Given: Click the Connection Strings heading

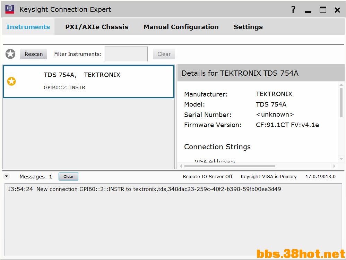Looking at the screenshot, I should click(217, 147).
